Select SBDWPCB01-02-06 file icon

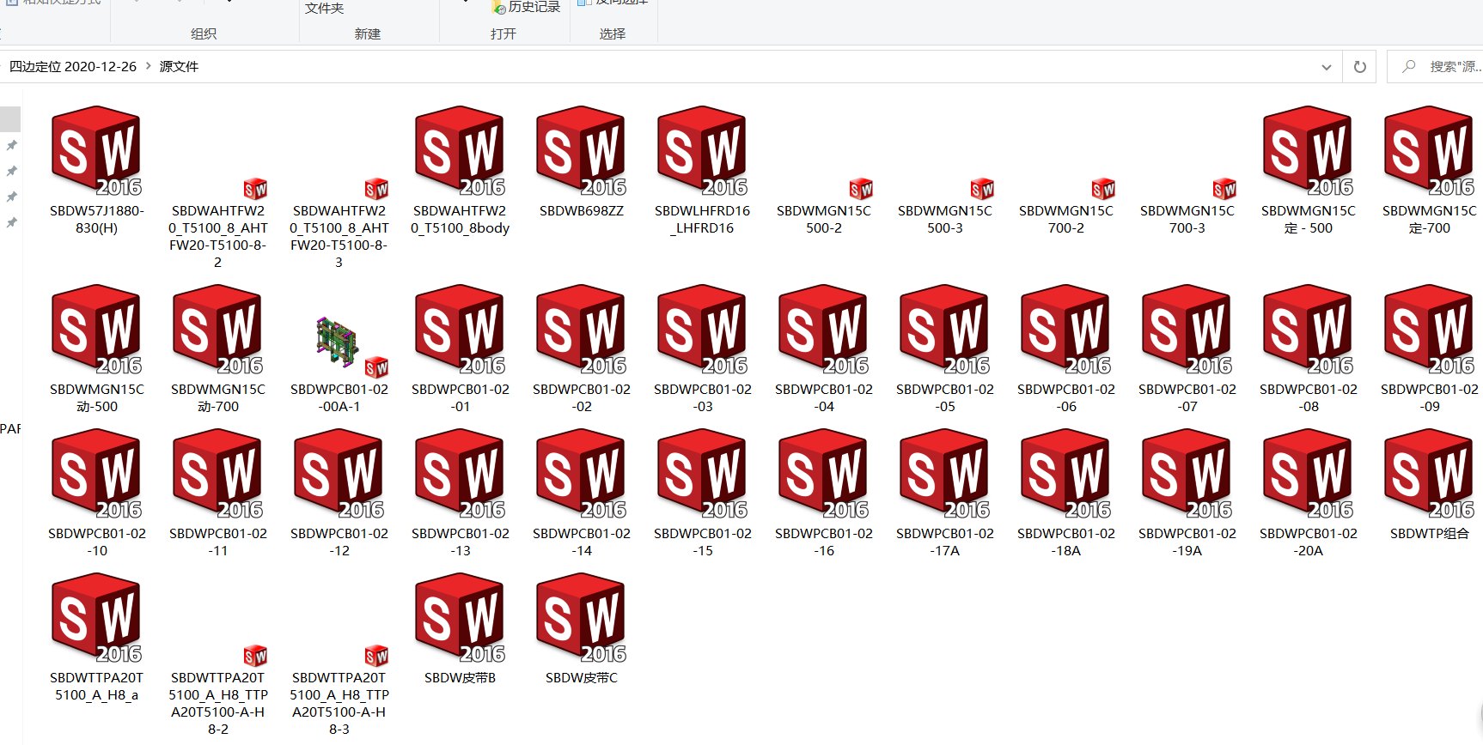(x=1065, y=330)
